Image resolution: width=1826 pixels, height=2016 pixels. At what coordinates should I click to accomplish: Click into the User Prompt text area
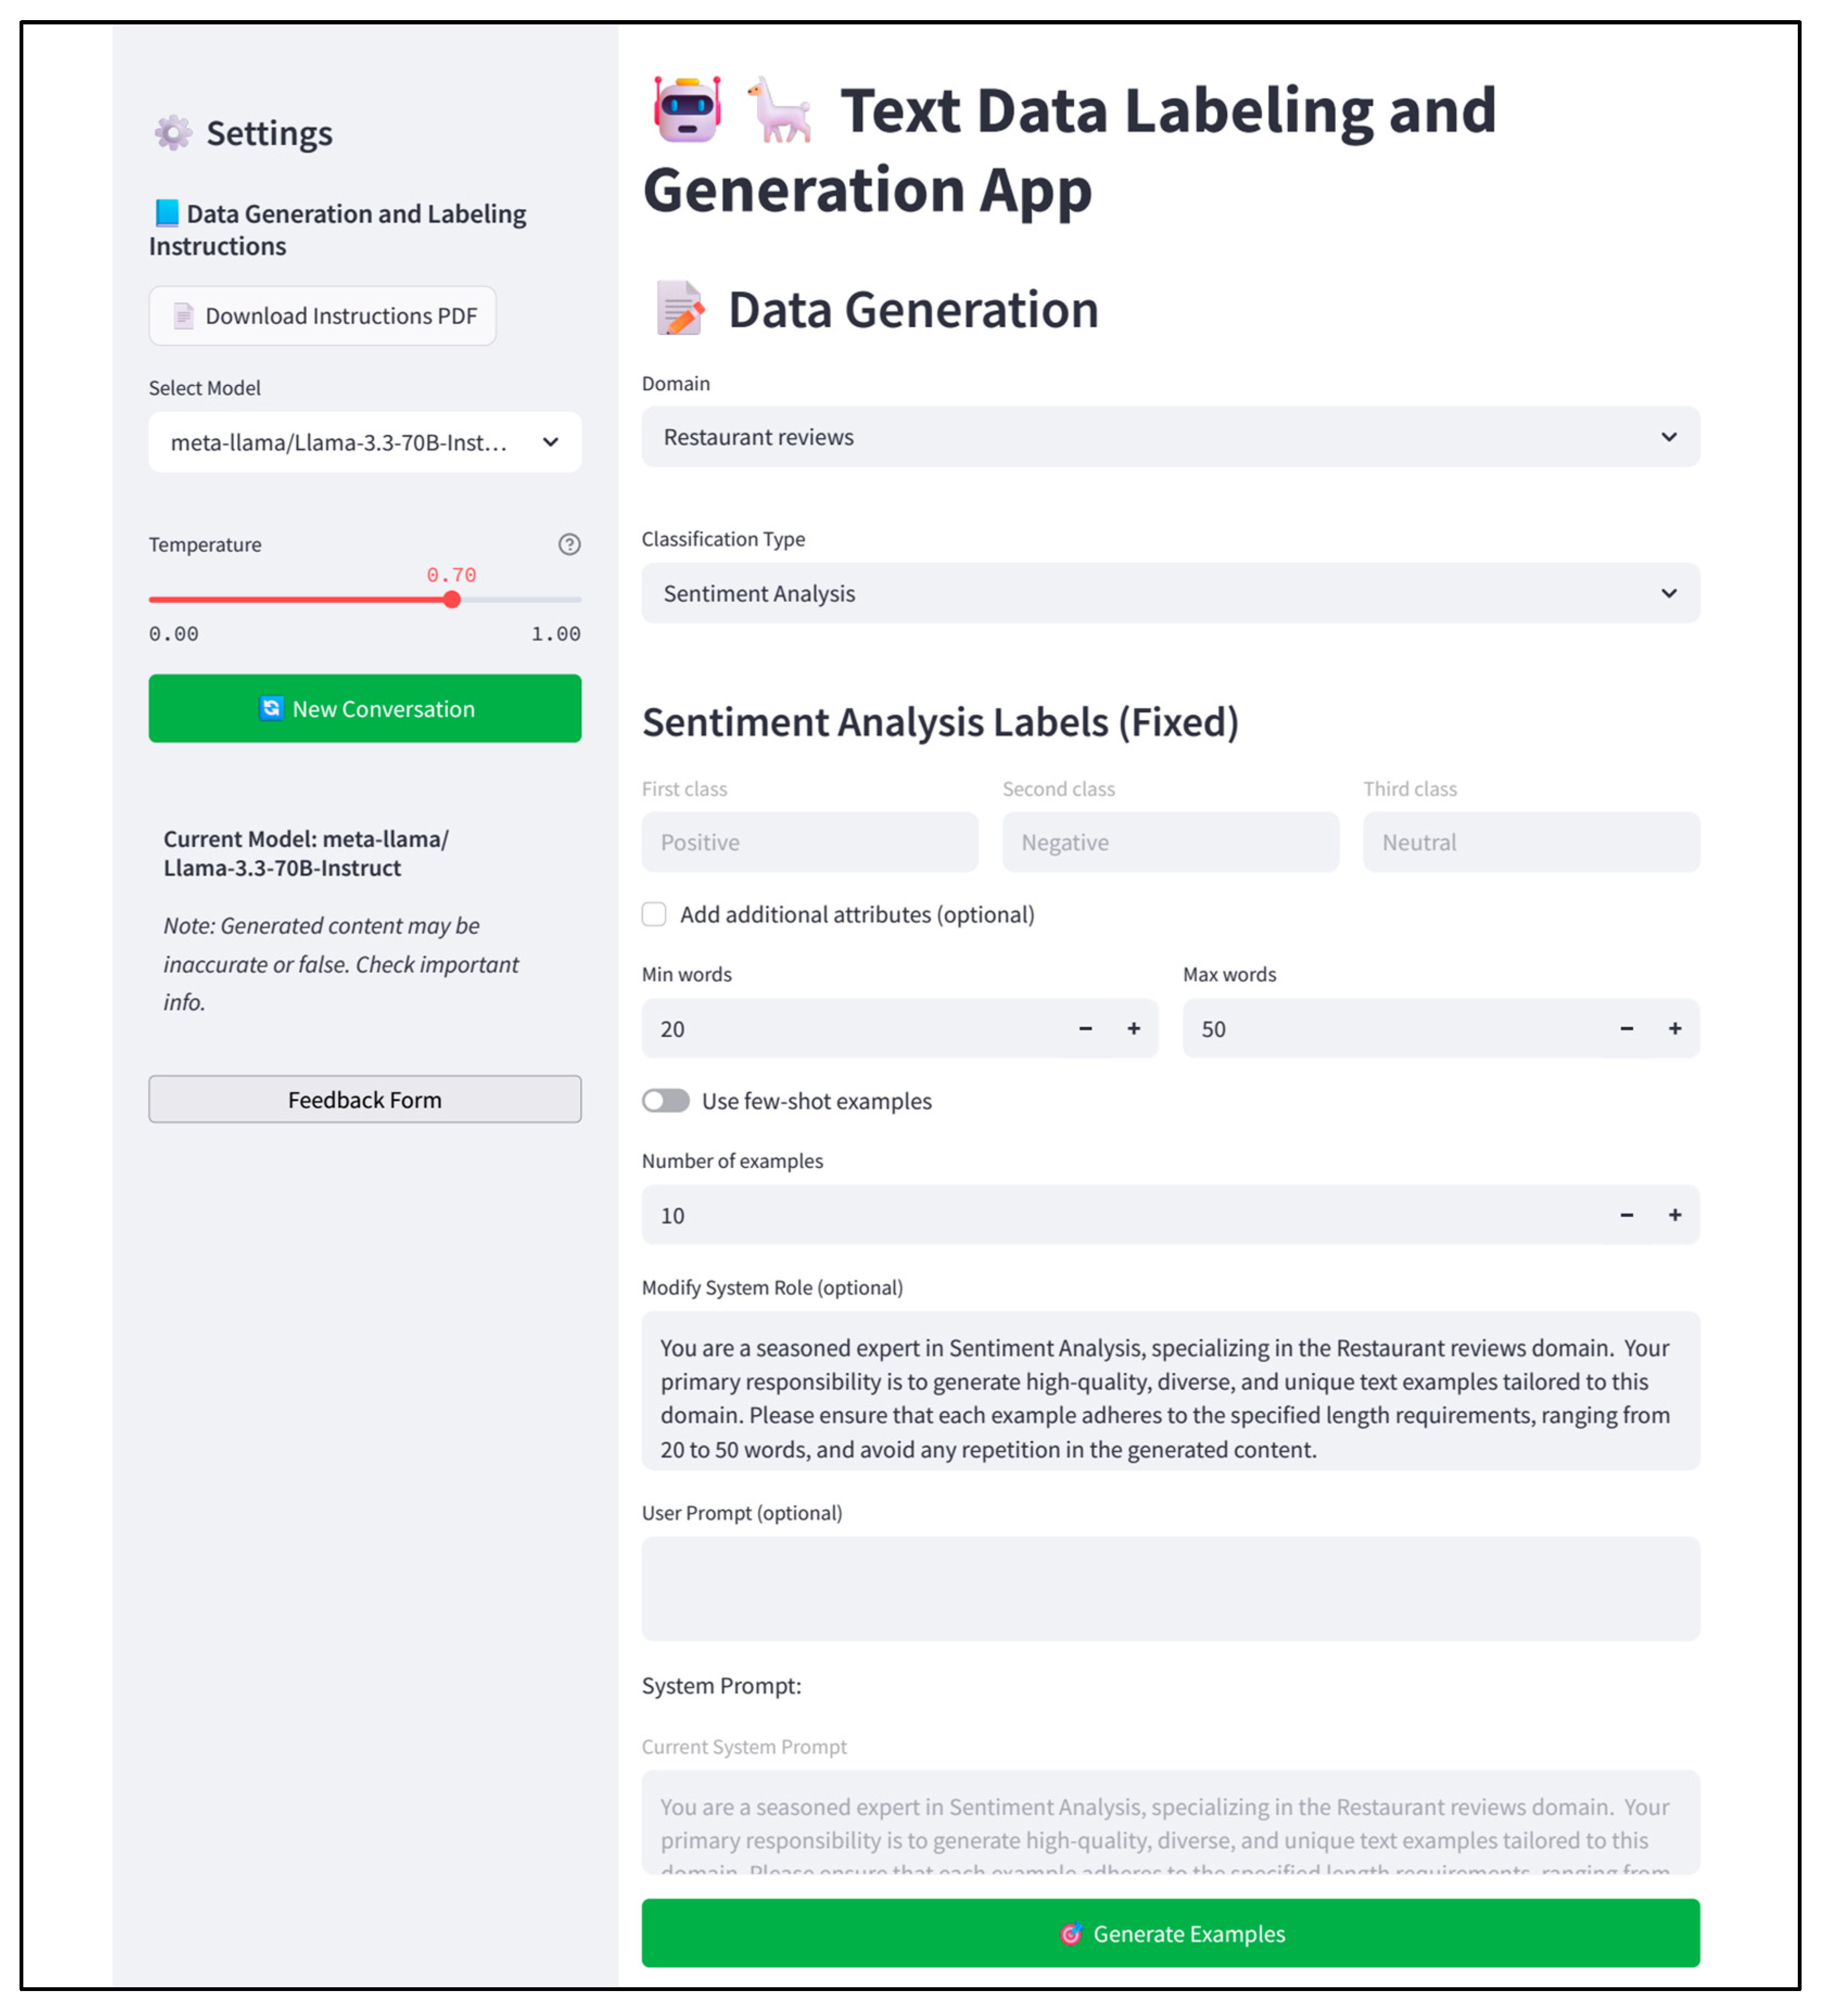coord(1169,1588)
